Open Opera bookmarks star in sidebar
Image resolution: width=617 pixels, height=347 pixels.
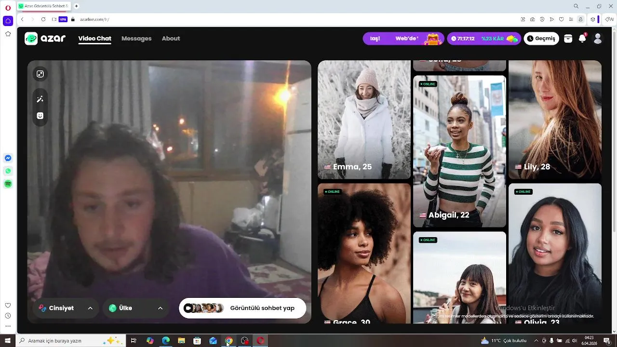[x=8, y=34]
